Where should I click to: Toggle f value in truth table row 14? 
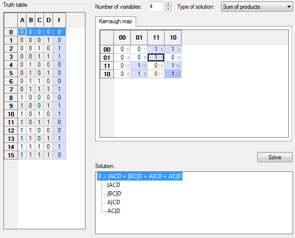pyautogui.click(x=59, y=147)
